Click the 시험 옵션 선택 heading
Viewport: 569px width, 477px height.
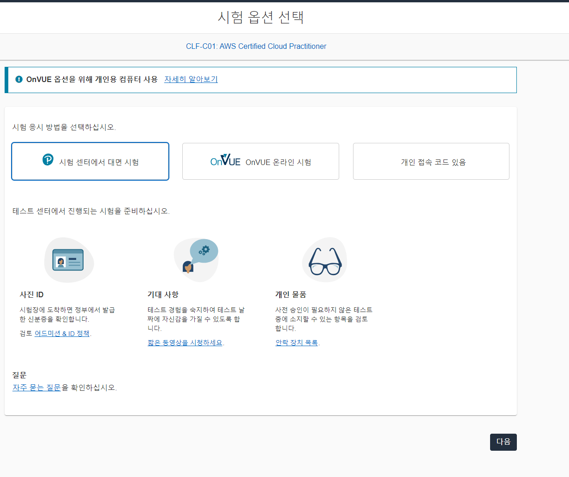(261, 17)
